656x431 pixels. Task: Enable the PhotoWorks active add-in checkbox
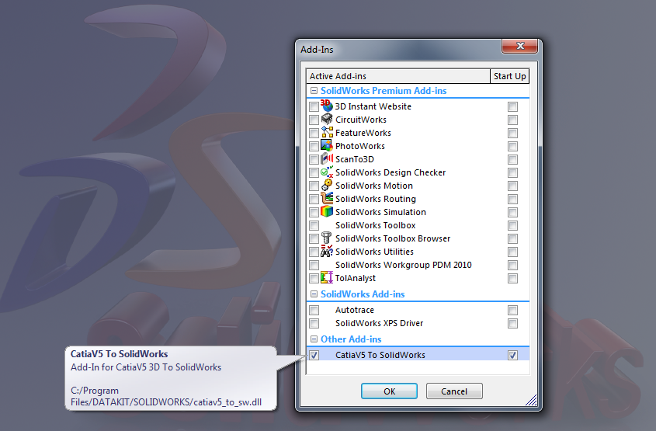click(314, 147)
